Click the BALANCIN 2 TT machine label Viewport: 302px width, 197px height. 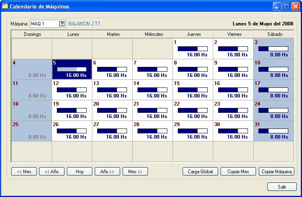(x=84, y=24)
